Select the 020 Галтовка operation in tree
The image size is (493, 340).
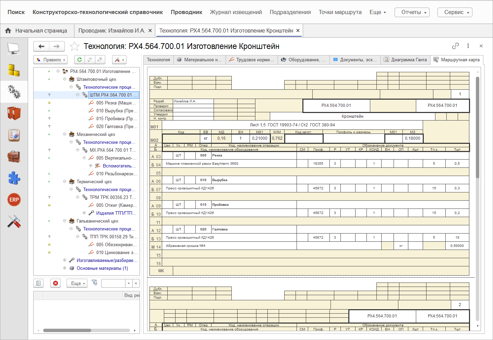click(116, 126)
